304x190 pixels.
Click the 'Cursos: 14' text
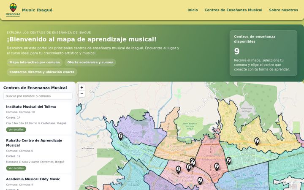click(x=13, y=117)
